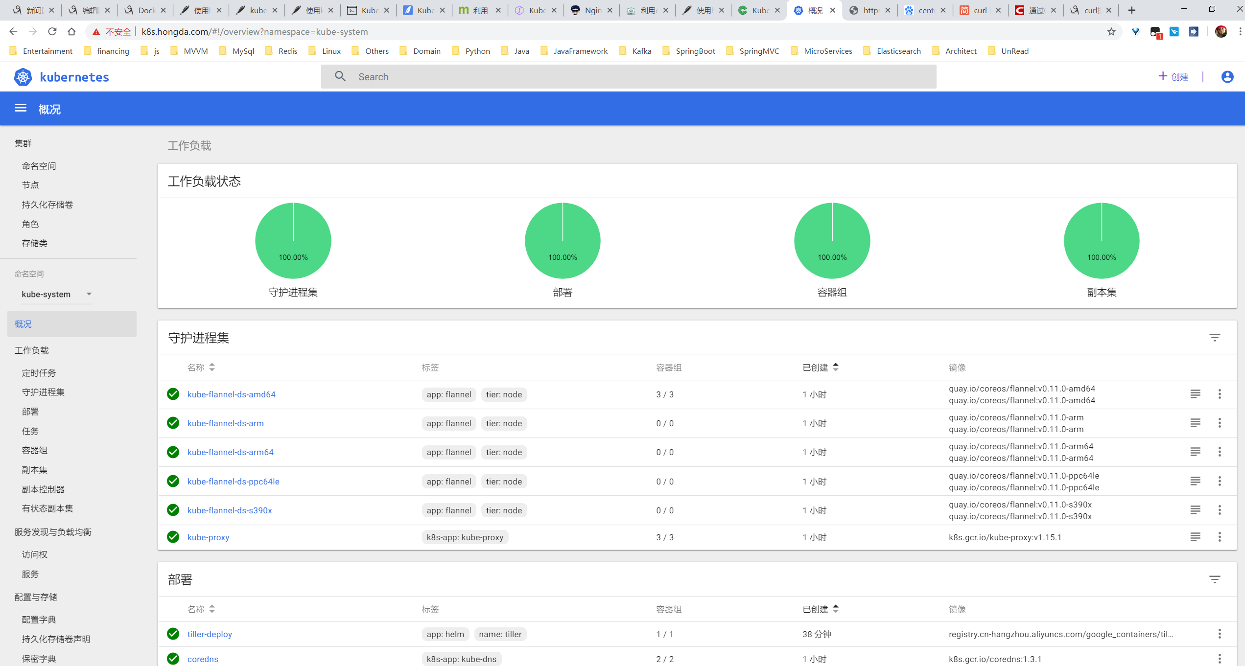
Task: View logs for kube-flannel-ds-s390x
Action: 1195,510
